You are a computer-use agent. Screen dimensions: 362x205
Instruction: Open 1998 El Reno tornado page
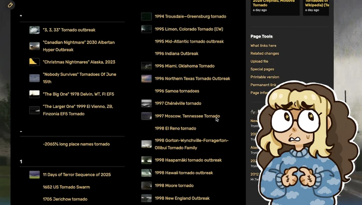tap(175, 128)
